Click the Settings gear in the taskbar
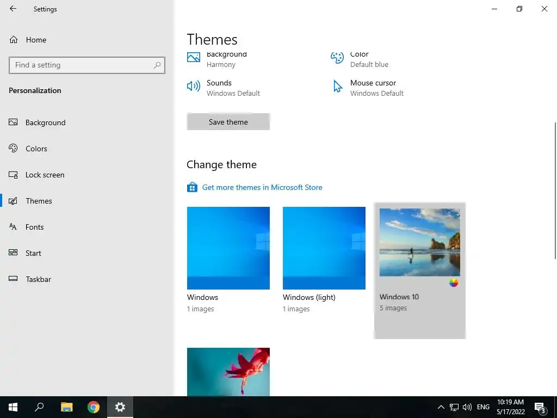The height and width of the screenshot is (418, 557). point(120,407)
